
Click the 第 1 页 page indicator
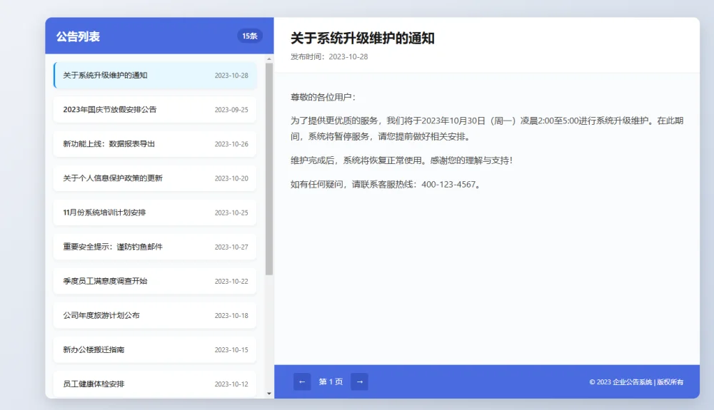click(x=331, y=381)
